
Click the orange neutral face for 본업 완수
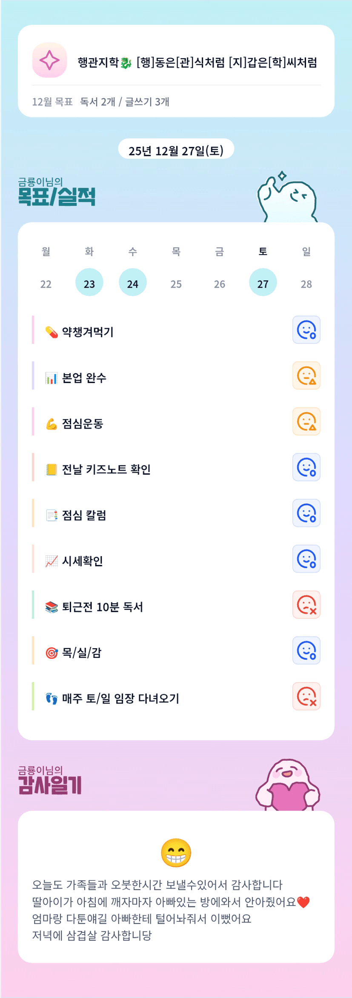click(306, 376)
